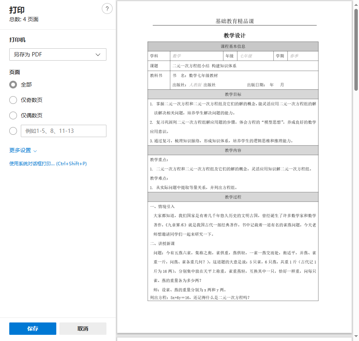Expand the 更多设置 options

[22, 151]
